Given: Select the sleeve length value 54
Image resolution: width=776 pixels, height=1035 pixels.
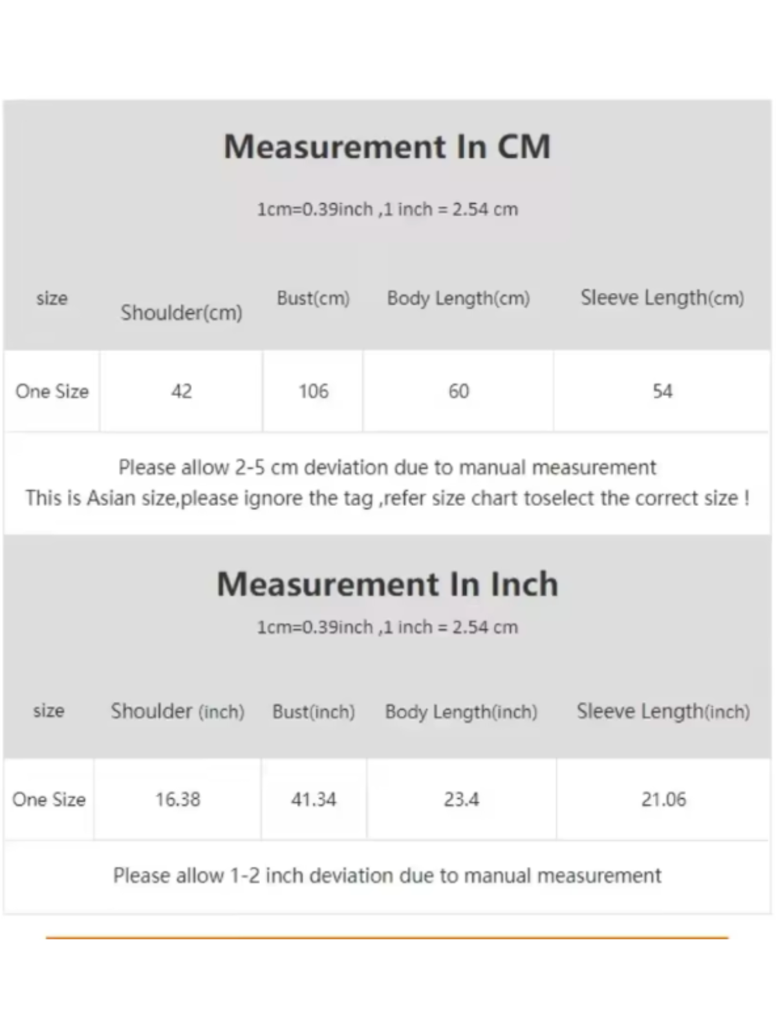Looking at the screenshot, I should coord(662,391).
